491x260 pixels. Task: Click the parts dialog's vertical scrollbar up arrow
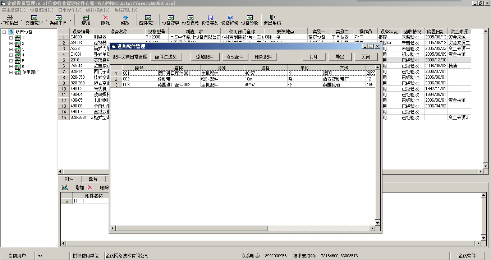[377, 67]
